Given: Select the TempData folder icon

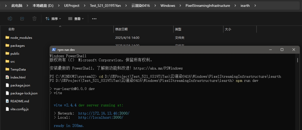Looking at the screenshot, I should click(7, 69).
